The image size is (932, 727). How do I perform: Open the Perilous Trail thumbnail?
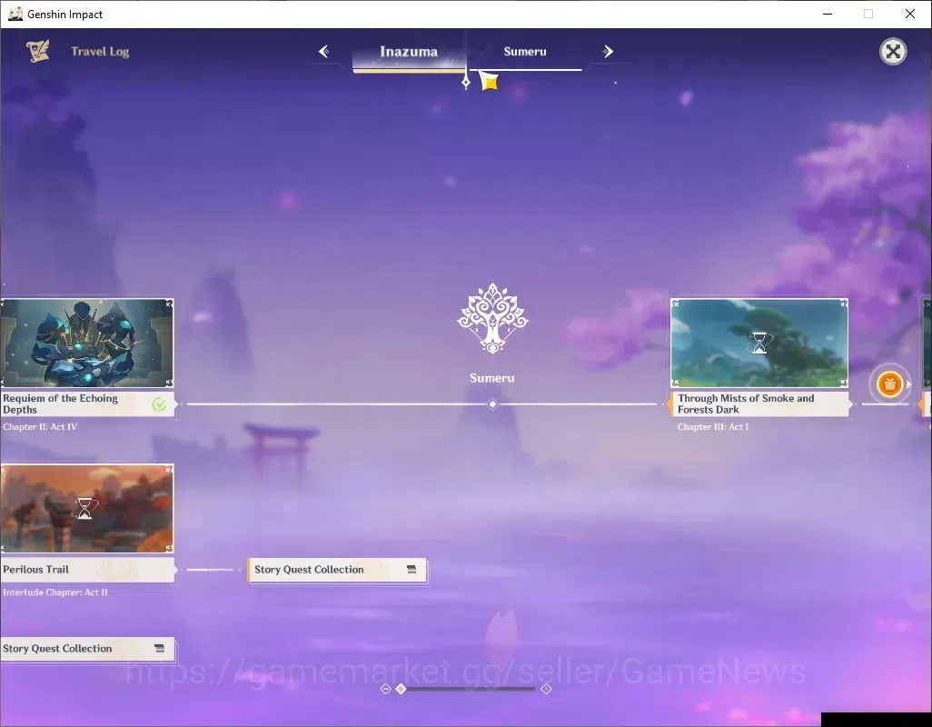coord(87,508)
